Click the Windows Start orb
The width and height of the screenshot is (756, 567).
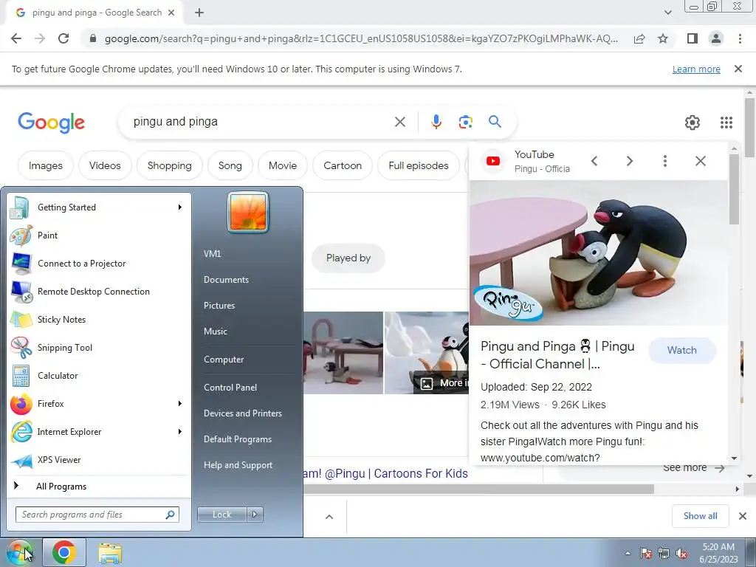click(x=19, y=552)
